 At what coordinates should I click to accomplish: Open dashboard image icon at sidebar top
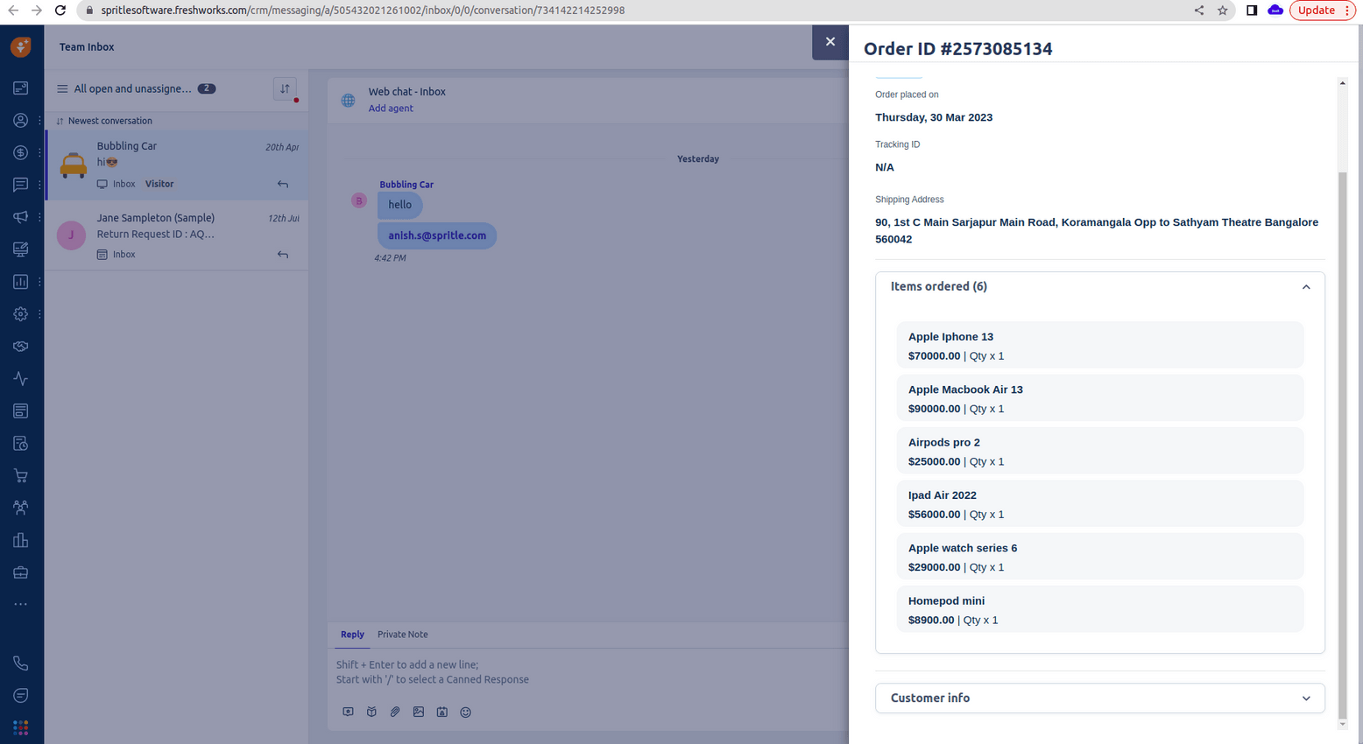coord(20,88)
